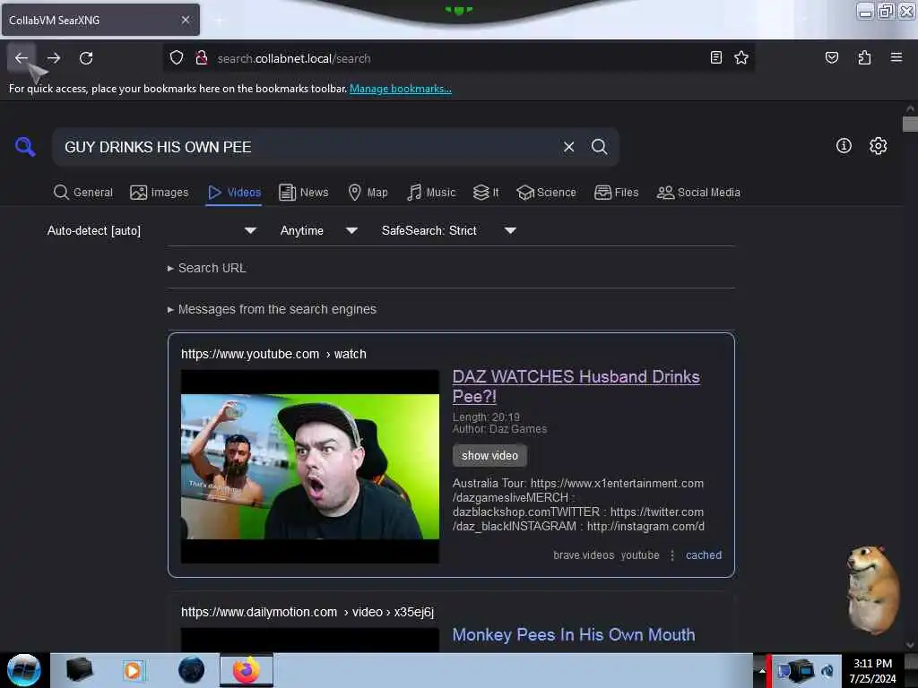Open the volume tray icon
918x688 pixels.
(827, 670)
